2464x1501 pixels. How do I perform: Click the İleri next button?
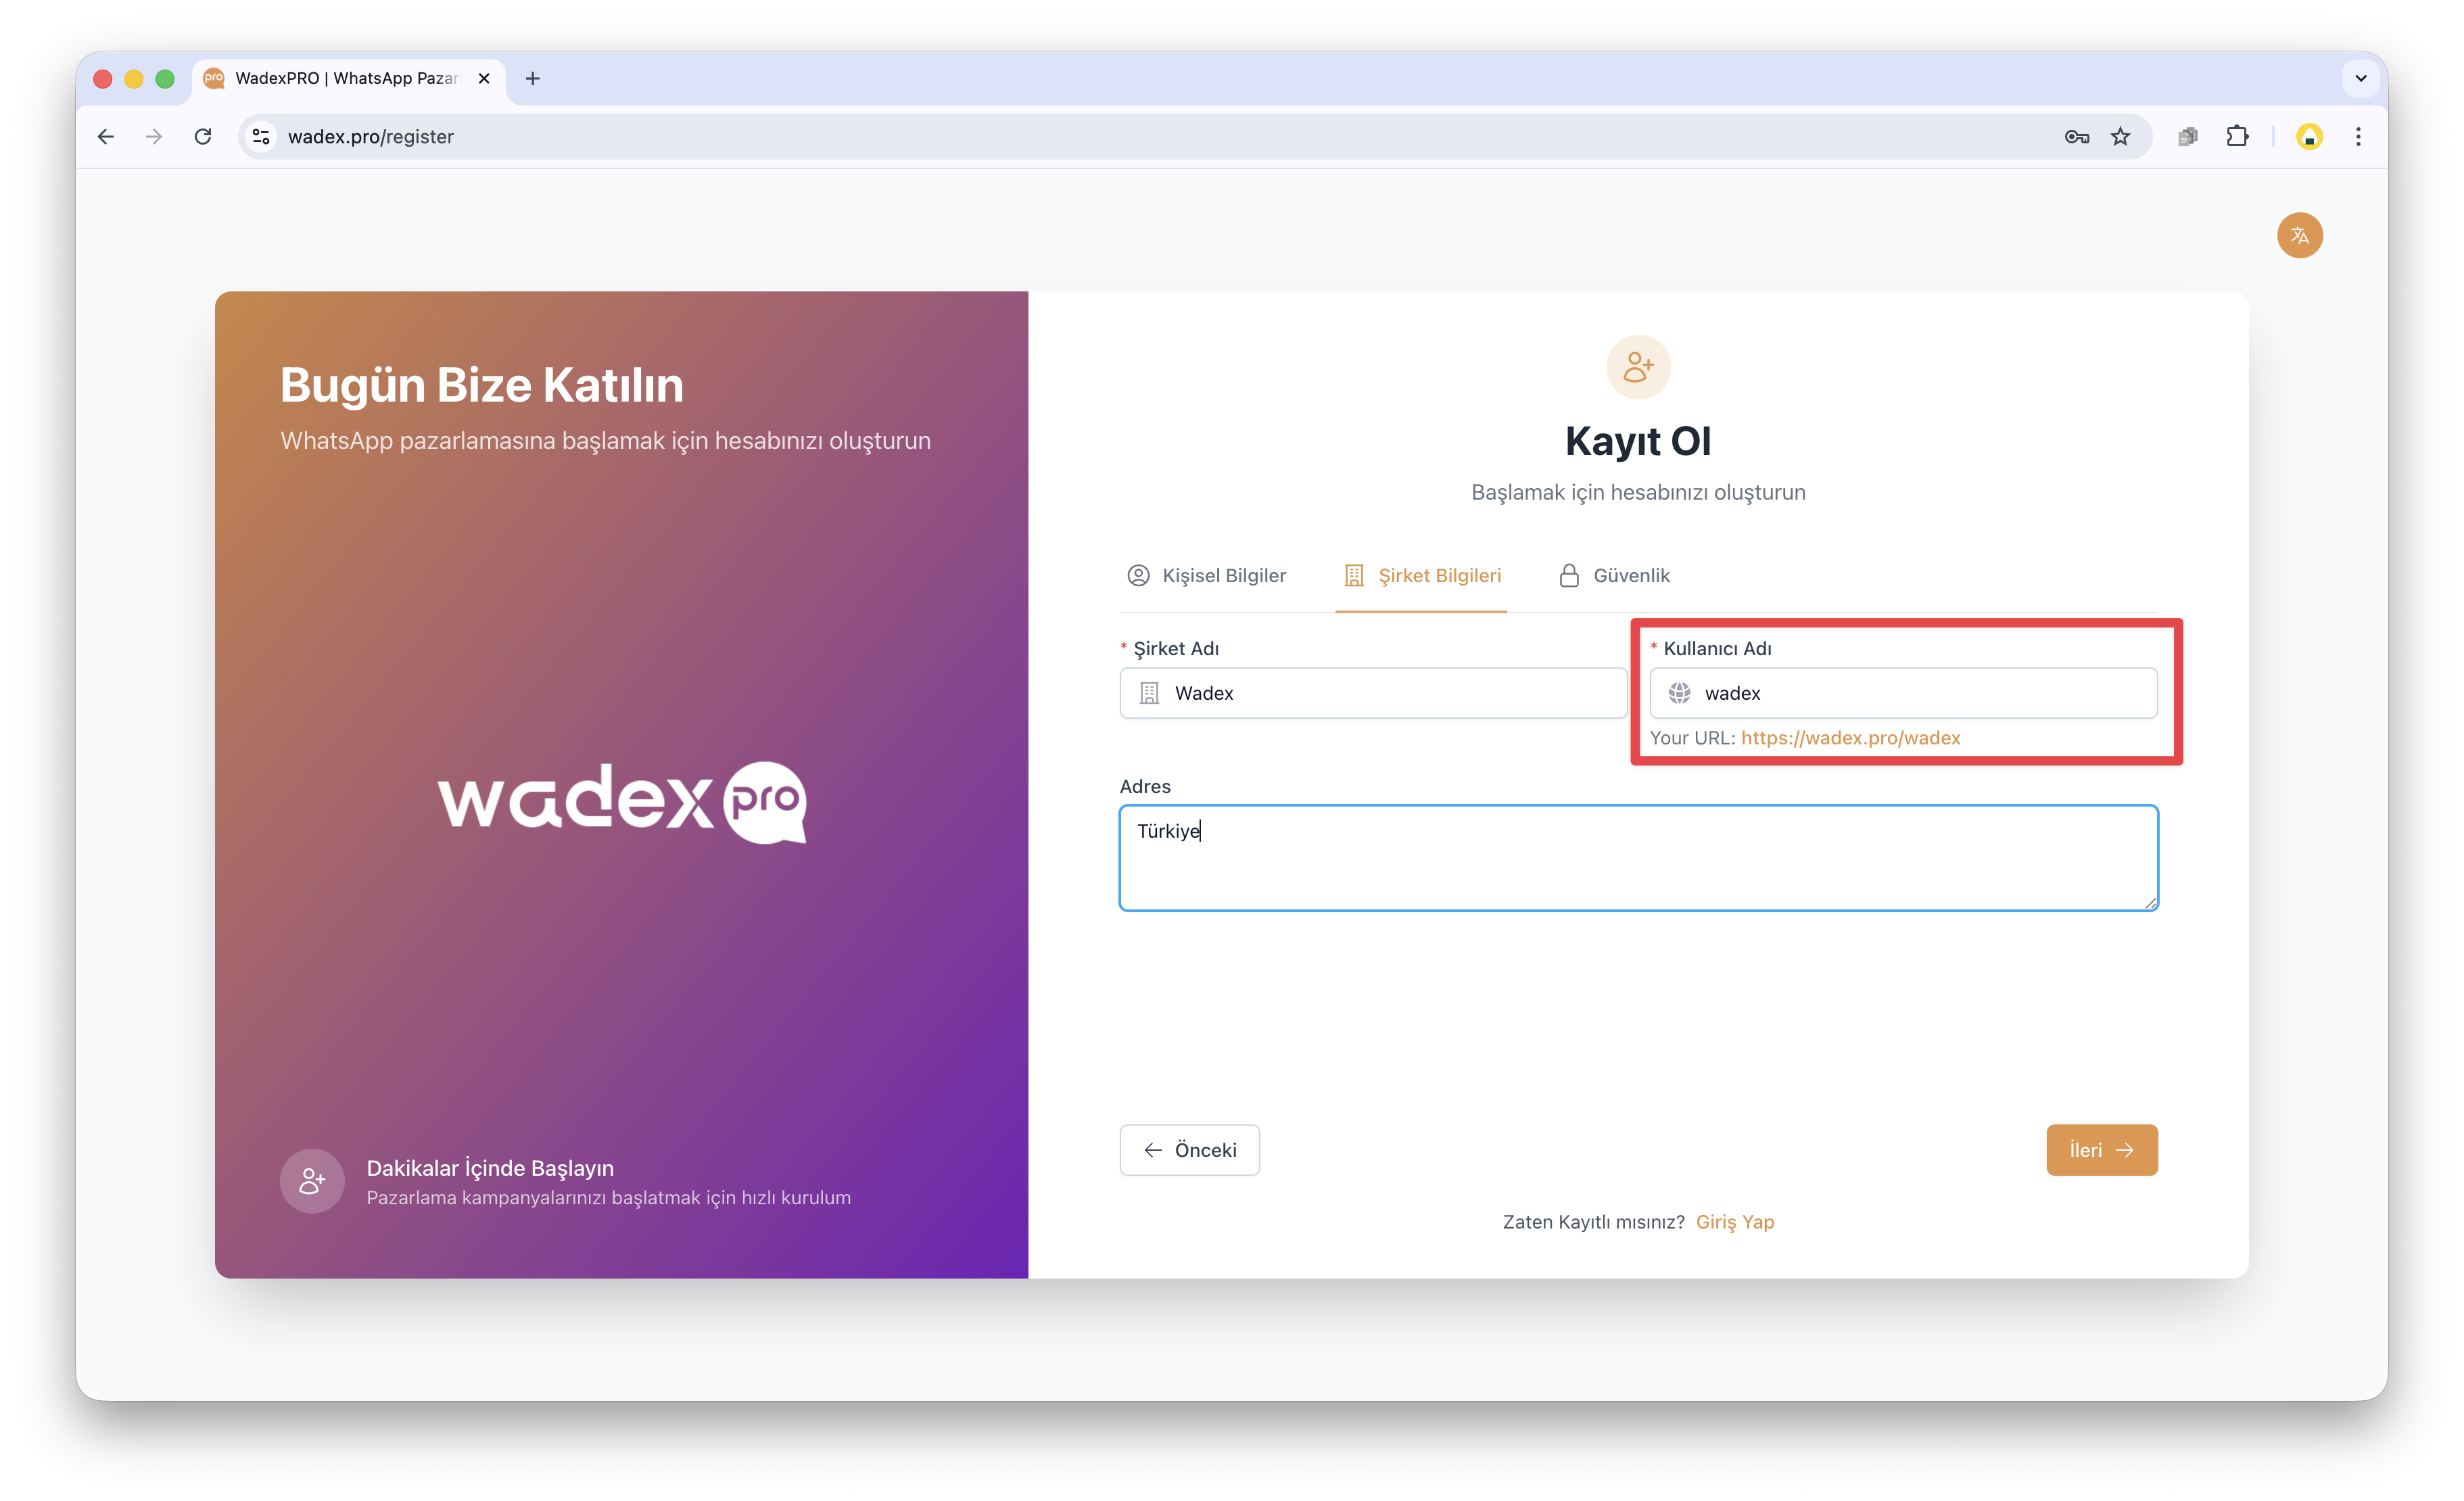[2101, 1150]
